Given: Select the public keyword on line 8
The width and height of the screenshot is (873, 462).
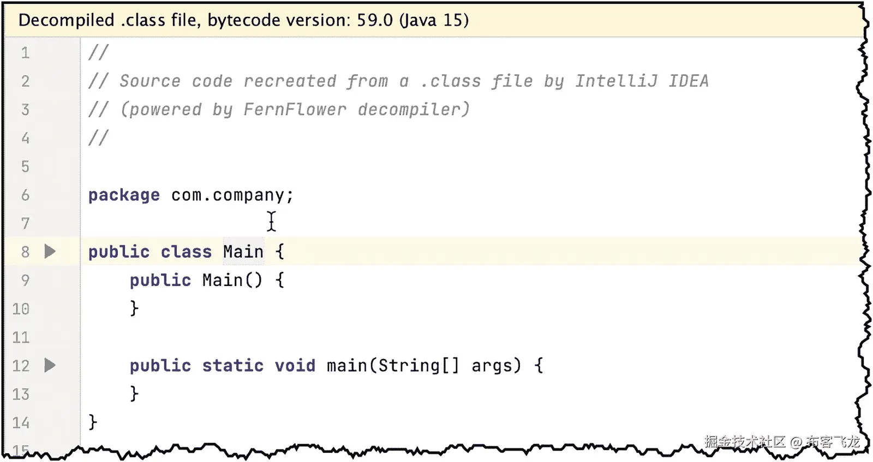Looking at the screenshot, I should (117, 251).
